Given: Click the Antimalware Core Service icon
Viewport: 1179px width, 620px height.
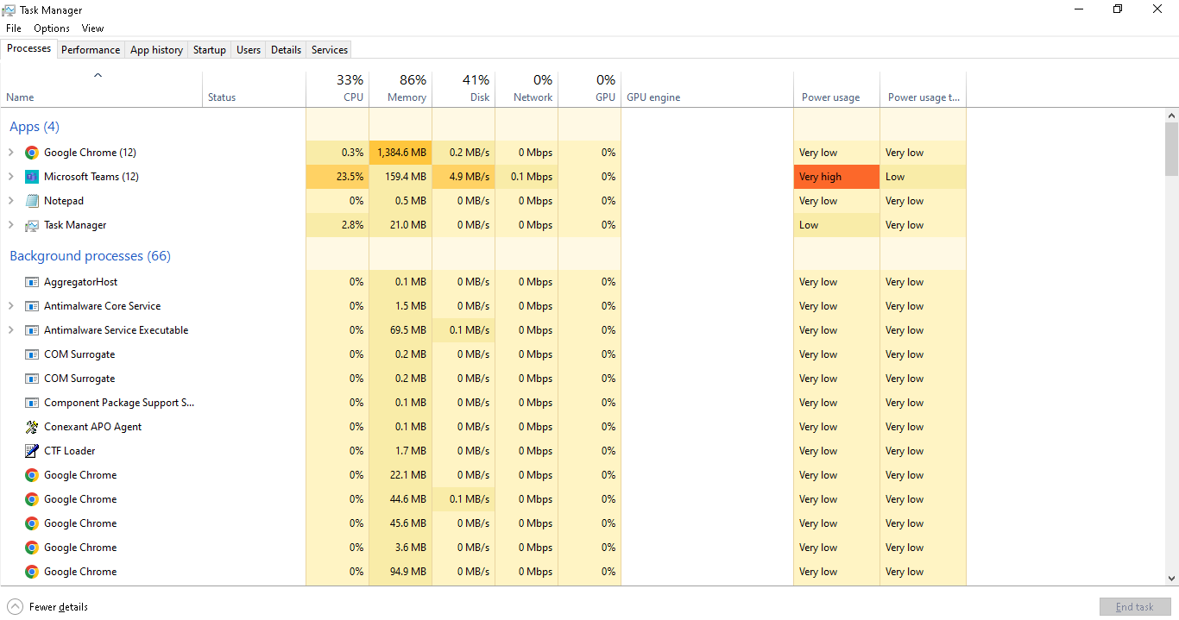Looking at the screenshot, I should point(32,306).
